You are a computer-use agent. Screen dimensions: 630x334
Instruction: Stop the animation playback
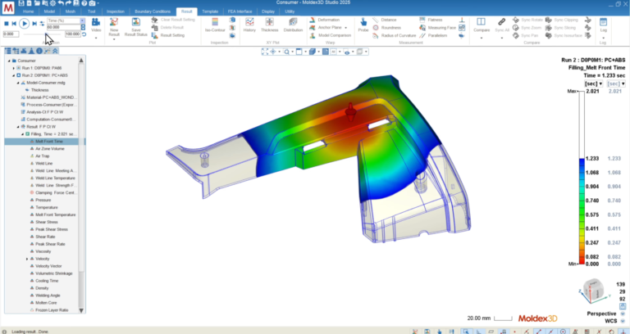(x=7, y=24)
